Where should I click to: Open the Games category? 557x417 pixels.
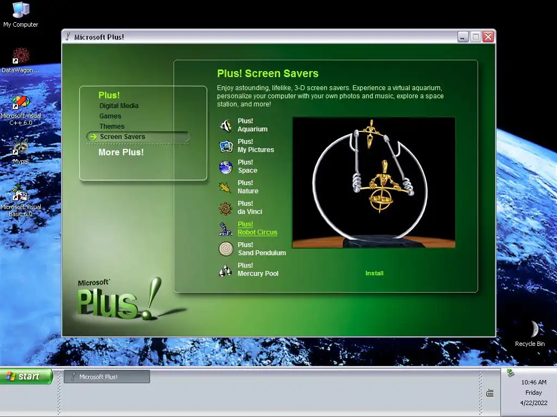pyautogui.click(x=110, y=116)
